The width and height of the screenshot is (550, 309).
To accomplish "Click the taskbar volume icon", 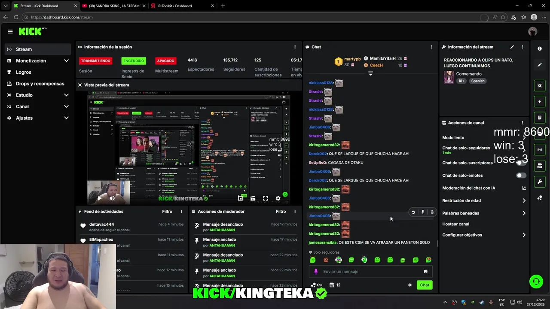I will (519, 302).
